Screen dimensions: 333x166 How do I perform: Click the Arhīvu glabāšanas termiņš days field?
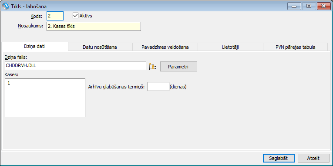coord(158,87)
